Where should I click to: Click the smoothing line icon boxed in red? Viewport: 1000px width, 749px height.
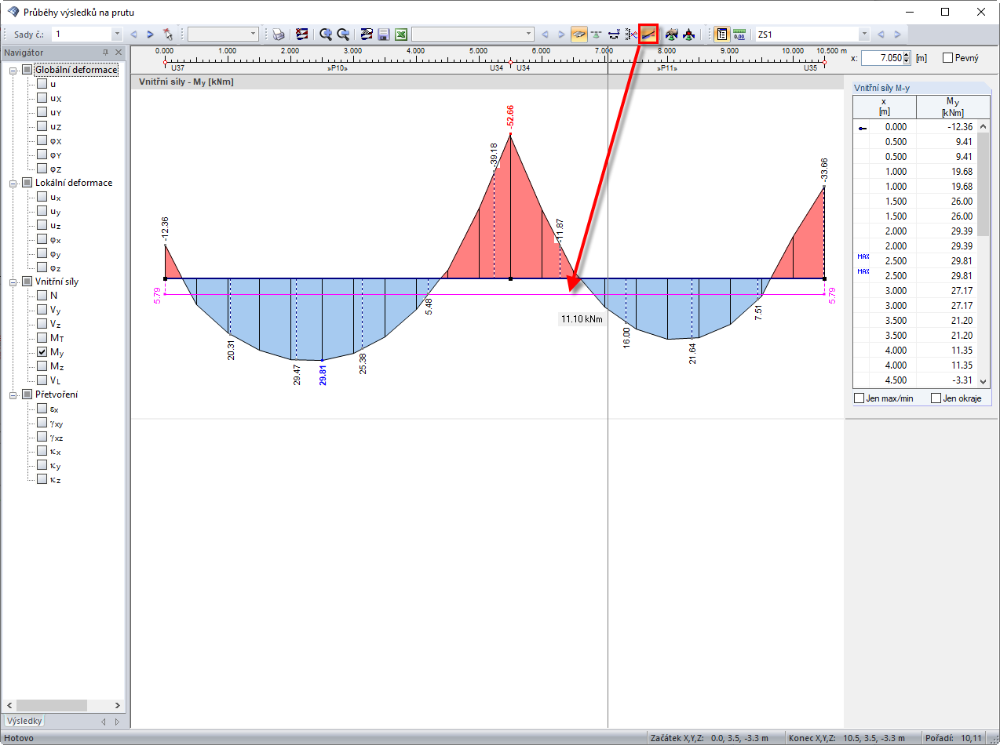(648, 35)
